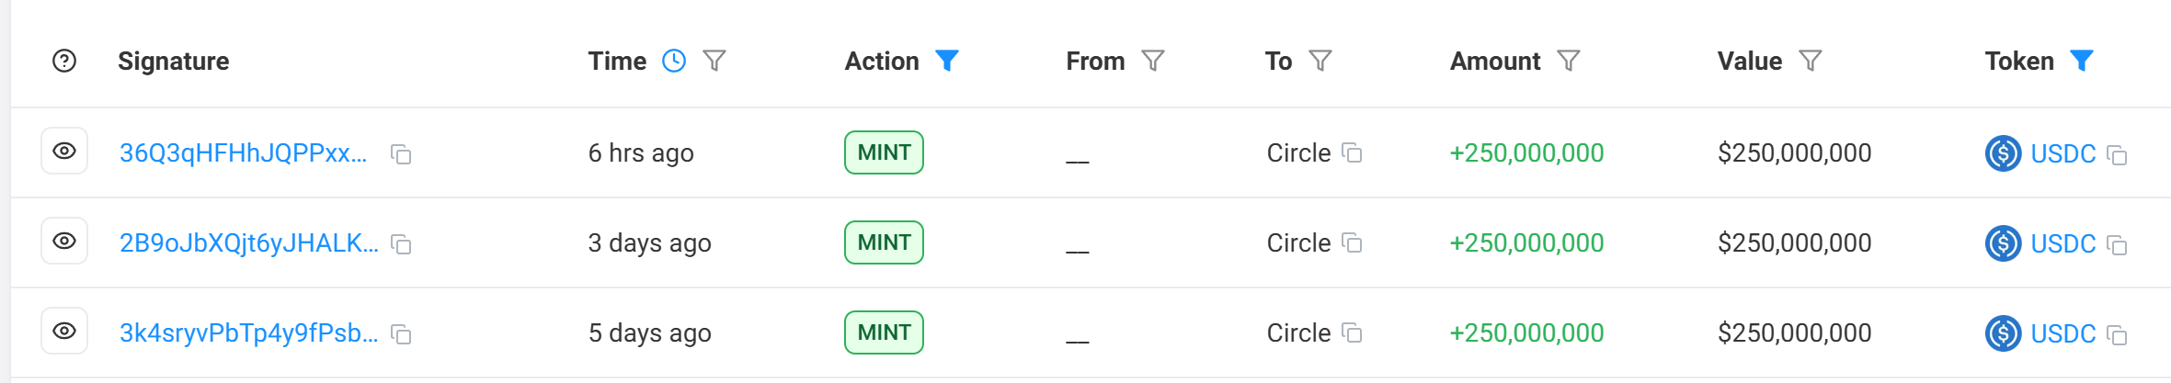The height and width of the screenshot is (383, 2171).
Task: Toggle eye view for the 5 days ago transaction
Action: (x=64, y=331)
